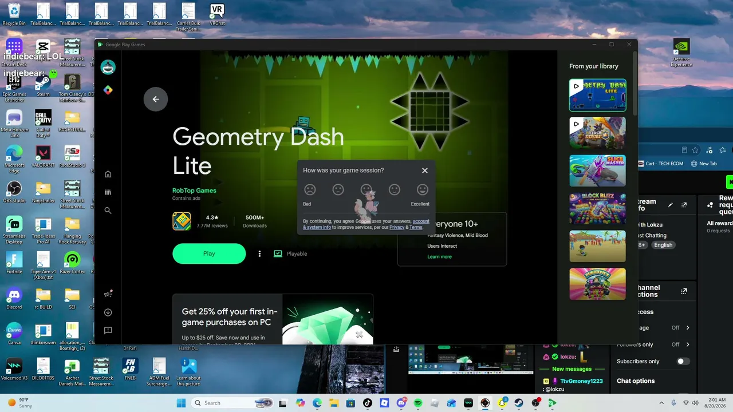This screenshot has width=733, height=412.
Task: Open the Recycle Bin desktop icon
Action: 14,15
